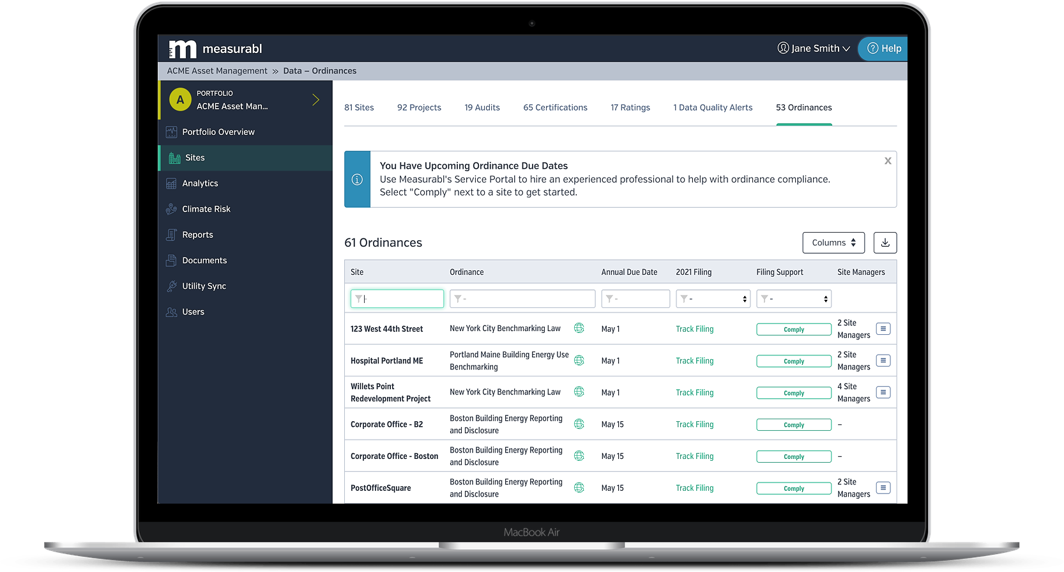Screen dimensions: 1064x572
Task: Switch to the 1 Data Quality Alerts tab
Action: tap(713, 107)
